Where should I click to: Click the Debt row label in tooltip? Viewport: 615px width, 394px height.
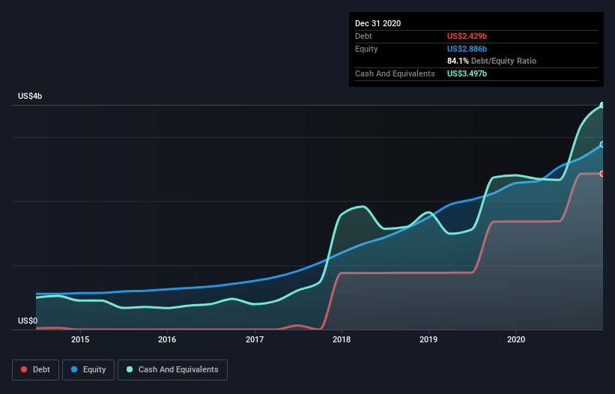[x=363, y=36]
